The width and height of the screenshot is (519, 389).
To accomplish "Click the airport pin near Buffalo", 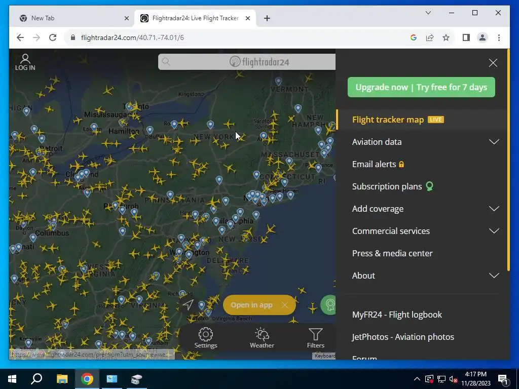I will click(150, 130).
